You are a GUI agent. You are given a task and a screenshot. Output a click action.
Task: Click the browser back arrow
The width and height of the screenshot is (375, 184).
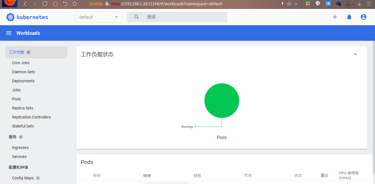click(x=25, y=4)
